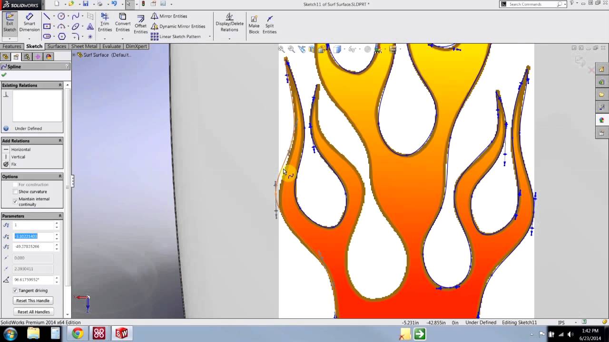Click Mirror Entities
The image size is (609, 342).
(169, 16)
